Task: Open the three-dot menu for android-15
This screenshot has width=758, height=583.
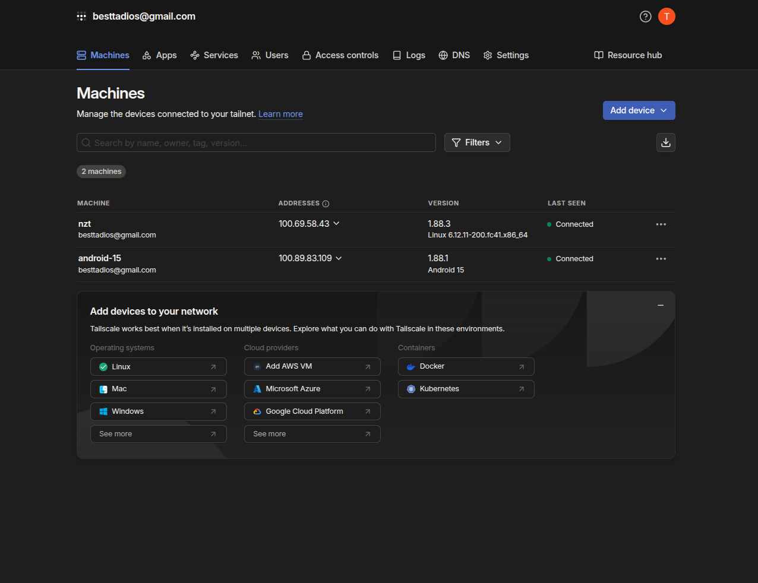Action: (x=661, y=259)
